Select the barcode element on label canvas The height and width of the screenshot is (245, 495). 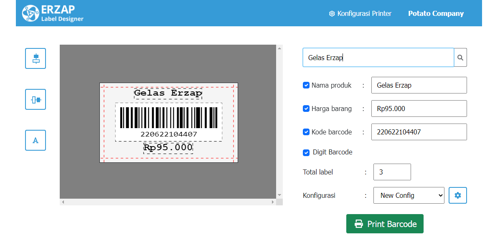coord(169,122)
